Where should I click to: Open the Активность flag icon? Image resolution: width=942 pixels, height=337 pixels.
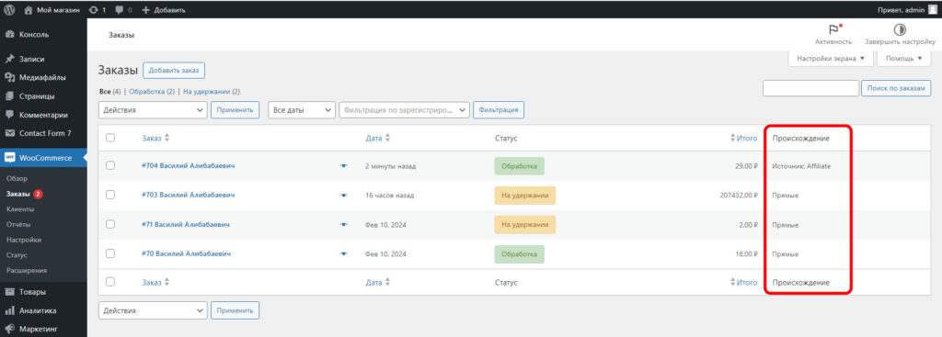click(x=833, y=29)
